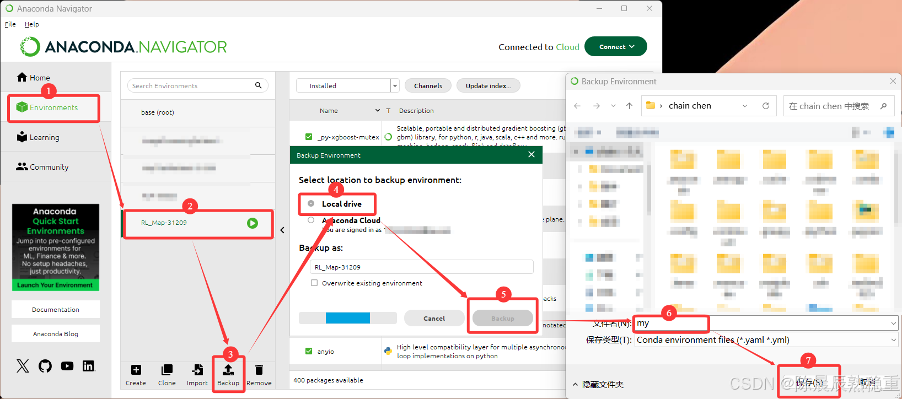Select the Local drive radio button

311,203
